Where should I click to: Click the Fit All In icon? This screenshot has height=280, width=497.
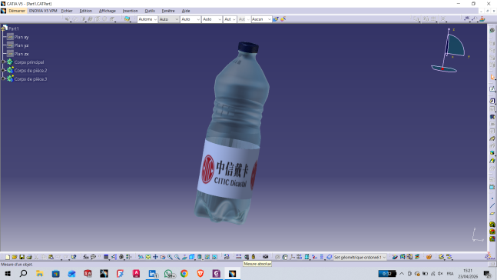tap(148, 257)
